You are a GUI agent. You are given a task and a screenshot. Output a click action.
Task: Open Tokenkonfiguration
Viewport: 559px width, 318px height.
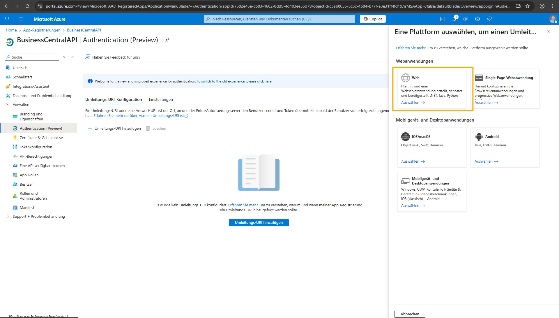click(36, 147)
